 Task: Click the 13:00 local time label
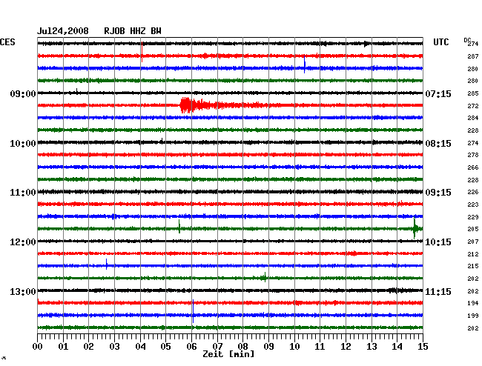point(23,291)
